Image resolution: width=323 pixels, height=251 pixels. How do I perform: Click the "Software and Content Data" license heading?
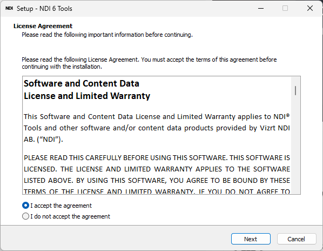[82, 83]
